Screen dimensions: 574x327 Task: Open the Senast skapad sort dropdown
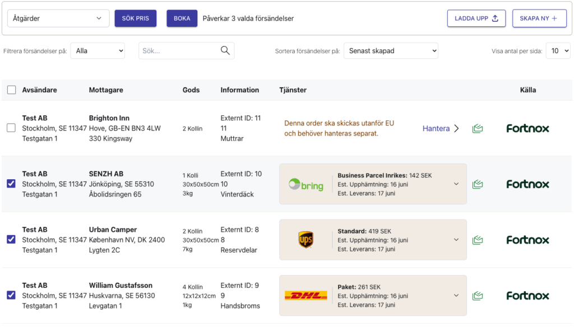click(x=391, y=51)
